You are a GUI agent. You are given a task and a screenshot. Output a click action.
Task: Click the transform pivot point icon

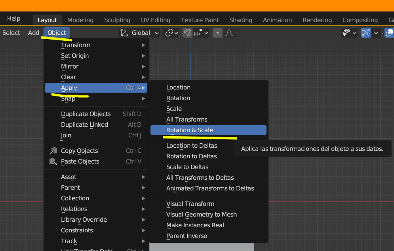[x=169, y=33]
